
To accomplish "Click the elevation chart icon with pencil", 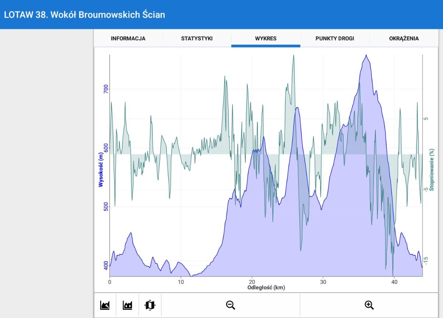I will pyautogui.click(x=105, y=305).
